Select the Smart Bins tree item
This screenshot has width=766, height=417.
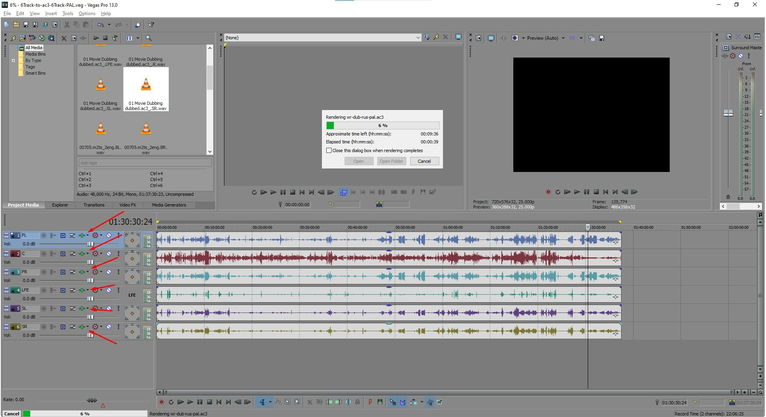(x=35, y=73)
